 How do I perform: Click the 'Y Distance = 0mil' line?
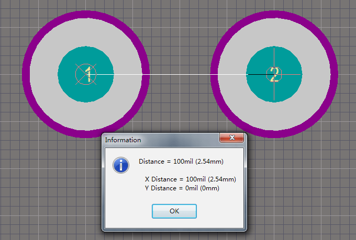coord(182,188)
